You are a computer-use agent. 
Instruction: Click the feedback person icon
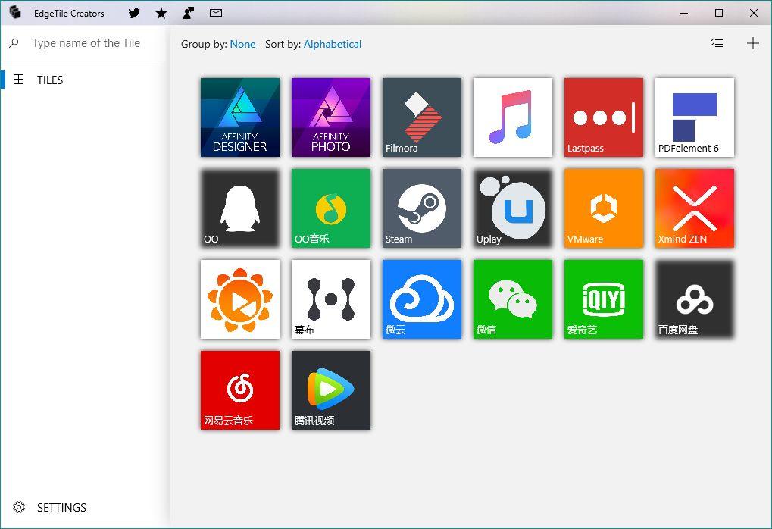(189, 14)
